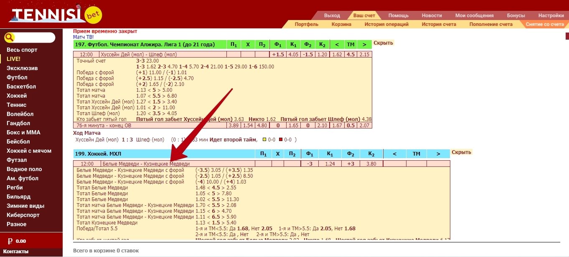Open История операций tab
The height and width of the screenshot is (257, 569).
click(x=386, y=24)
